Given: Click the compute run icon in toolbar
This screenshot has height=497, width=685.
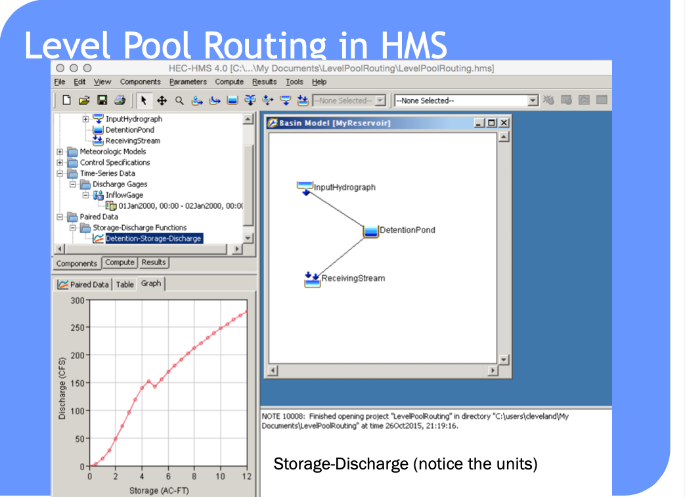Looking at the screenshot, I should (x=548, y=100).
